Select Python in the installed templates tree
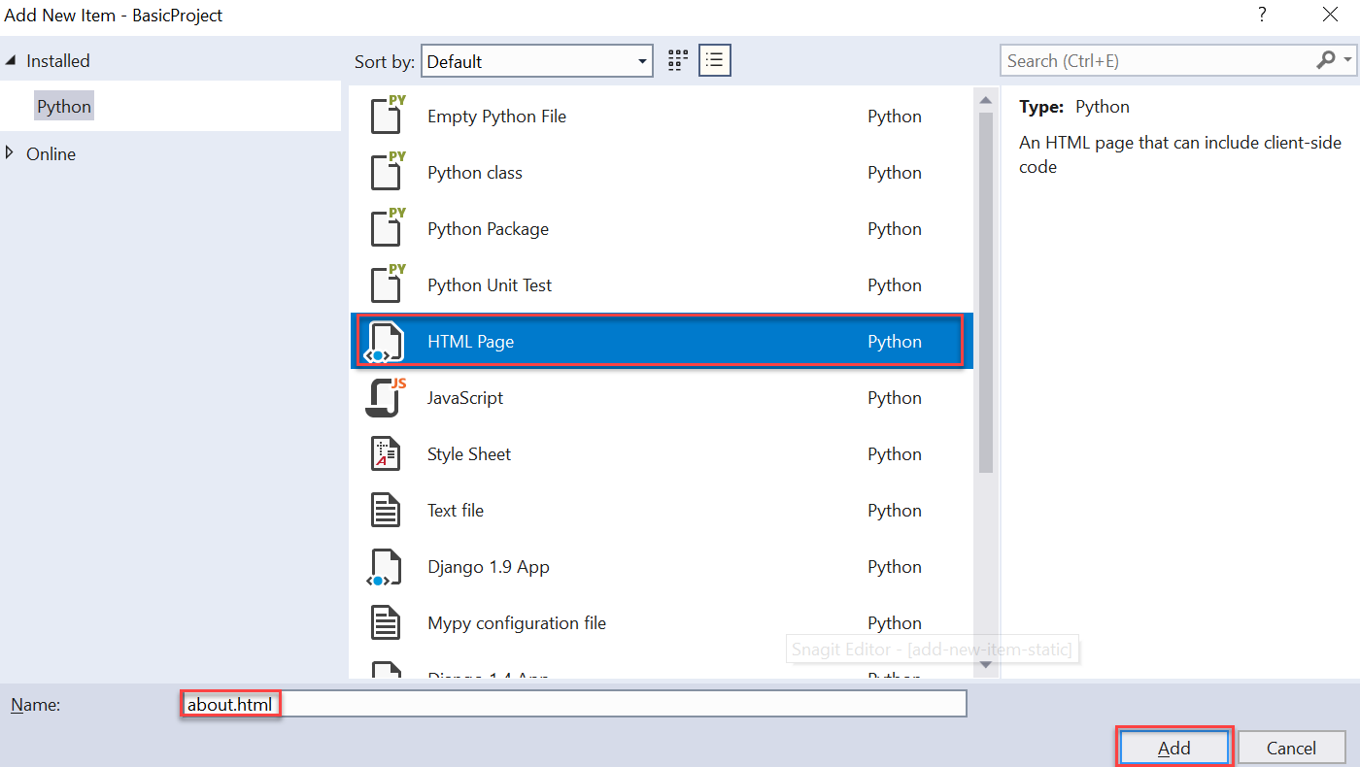1360x767 pixels. coord(63,105)
